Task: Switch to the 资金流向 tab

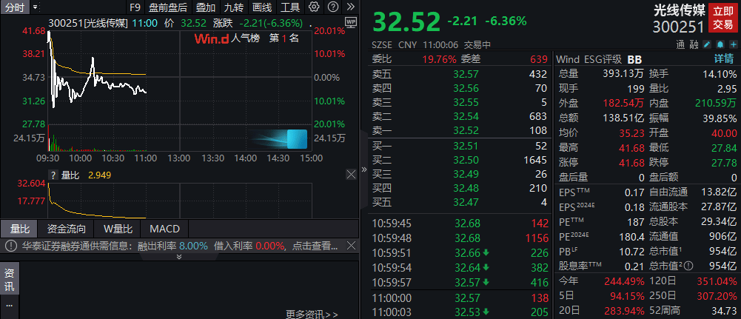Action: click(66, 229)
